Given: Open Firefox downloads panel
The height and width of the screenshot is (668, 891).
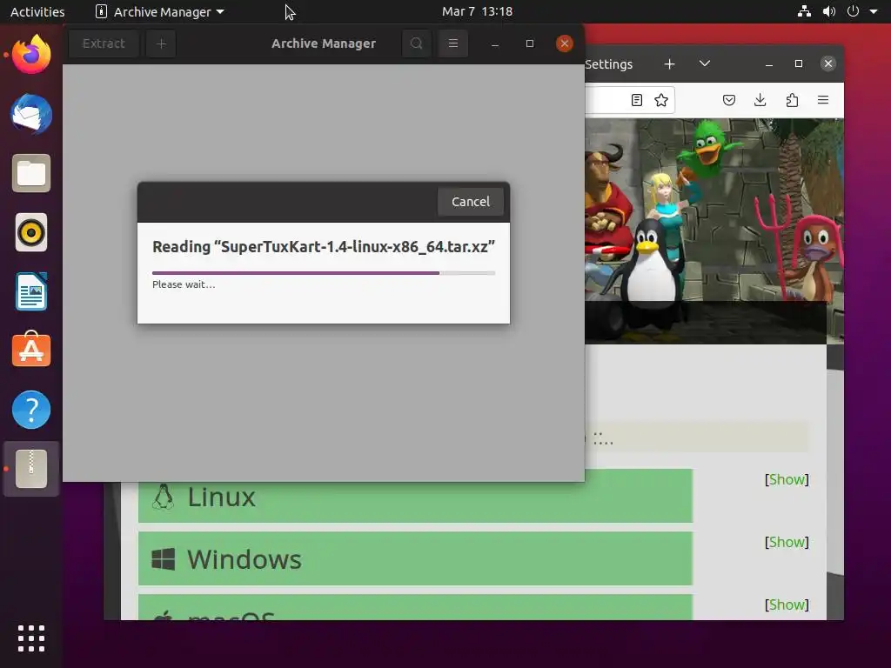Looking at the screenshot, I should pos(760,101).
